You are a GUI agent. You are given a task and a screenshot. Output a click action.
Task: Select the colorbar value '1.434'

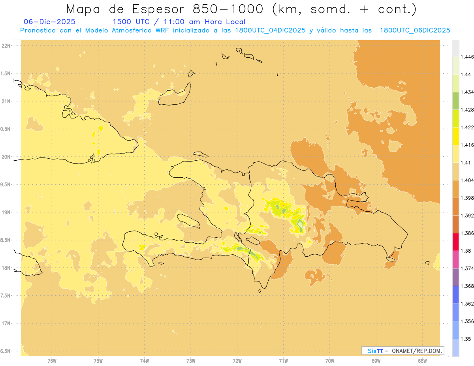(467, 92)
